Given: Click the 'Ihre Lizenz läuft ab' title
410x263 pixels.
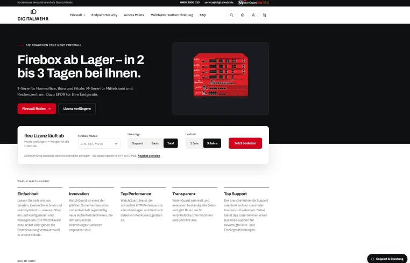Looking at the screenshot, I should (x=44, y=136).
